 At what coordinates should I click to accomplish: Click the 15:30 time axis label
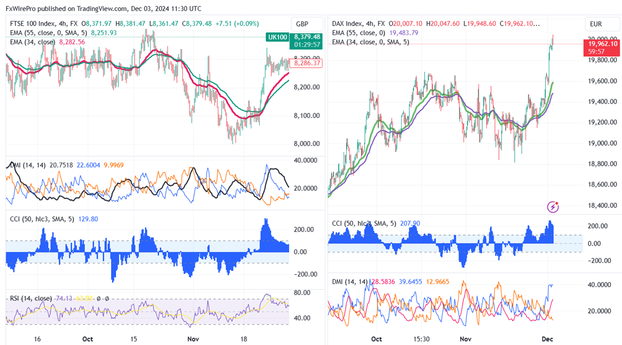click(421, 339)
